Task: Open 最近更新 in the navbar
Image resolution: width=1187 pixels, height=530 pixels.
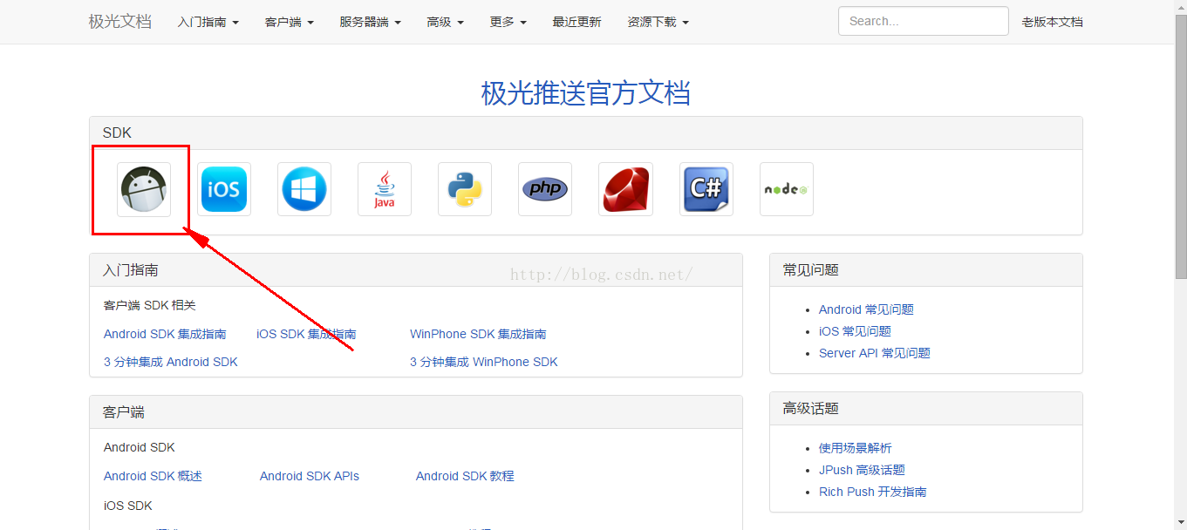Action: pos(577,22)
